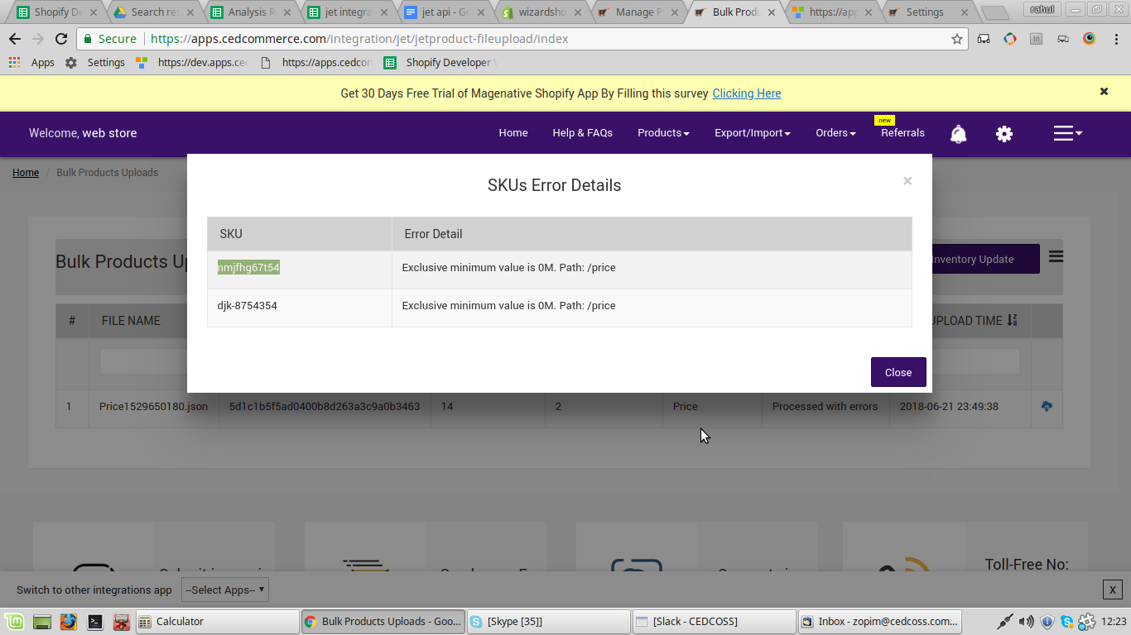The width and height of the screenshot is (1131, 635).
Task: Open Help & FAQs menu item
Action: pos(582,133)
